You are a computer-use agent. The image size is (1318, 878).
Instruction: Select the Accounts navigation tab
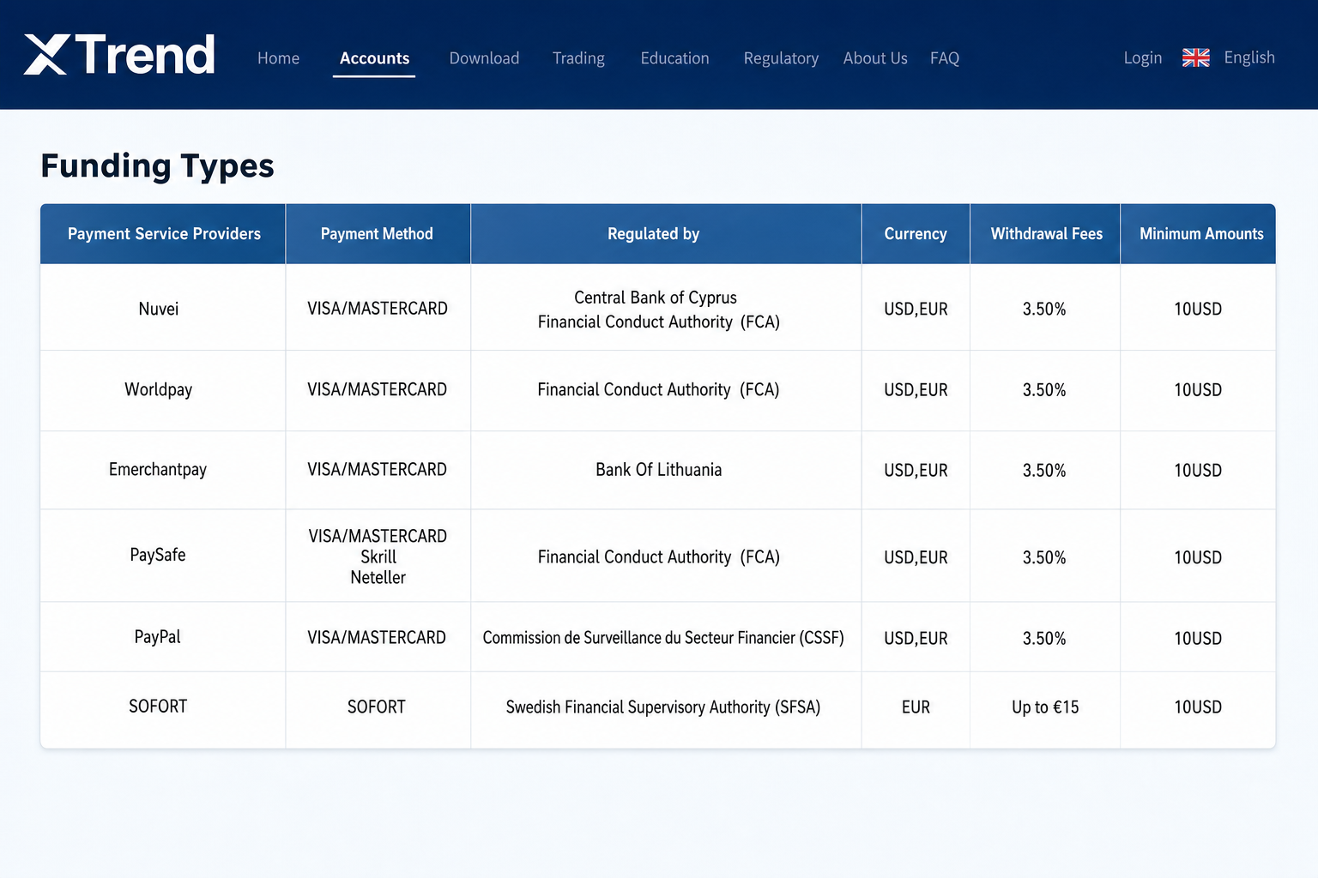374,58
